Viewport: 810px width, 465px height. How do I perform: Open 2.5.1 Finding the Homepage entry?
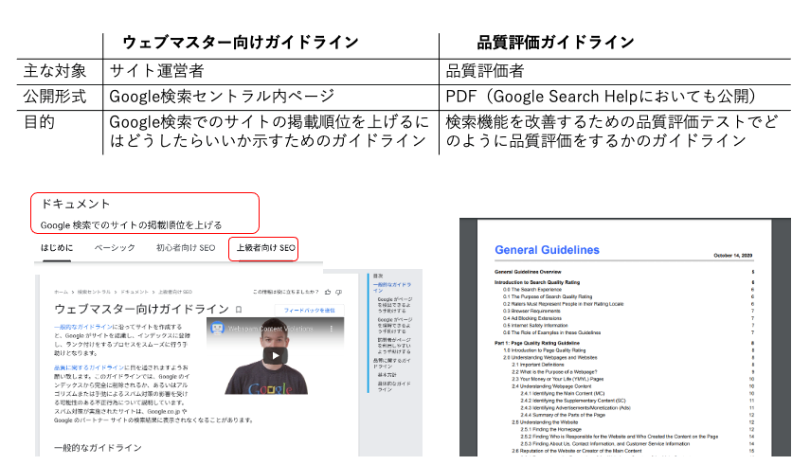click(550, 429)
